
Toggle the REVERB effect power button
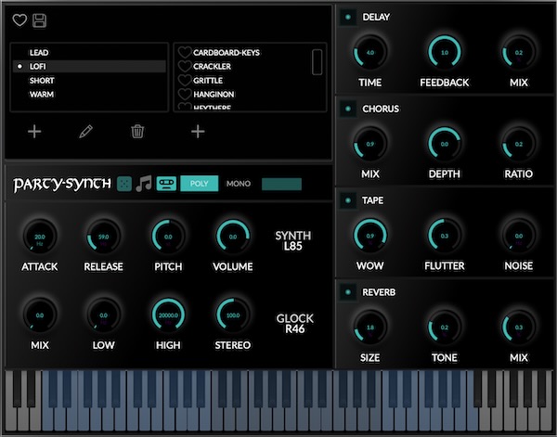[x=348, y=292]
